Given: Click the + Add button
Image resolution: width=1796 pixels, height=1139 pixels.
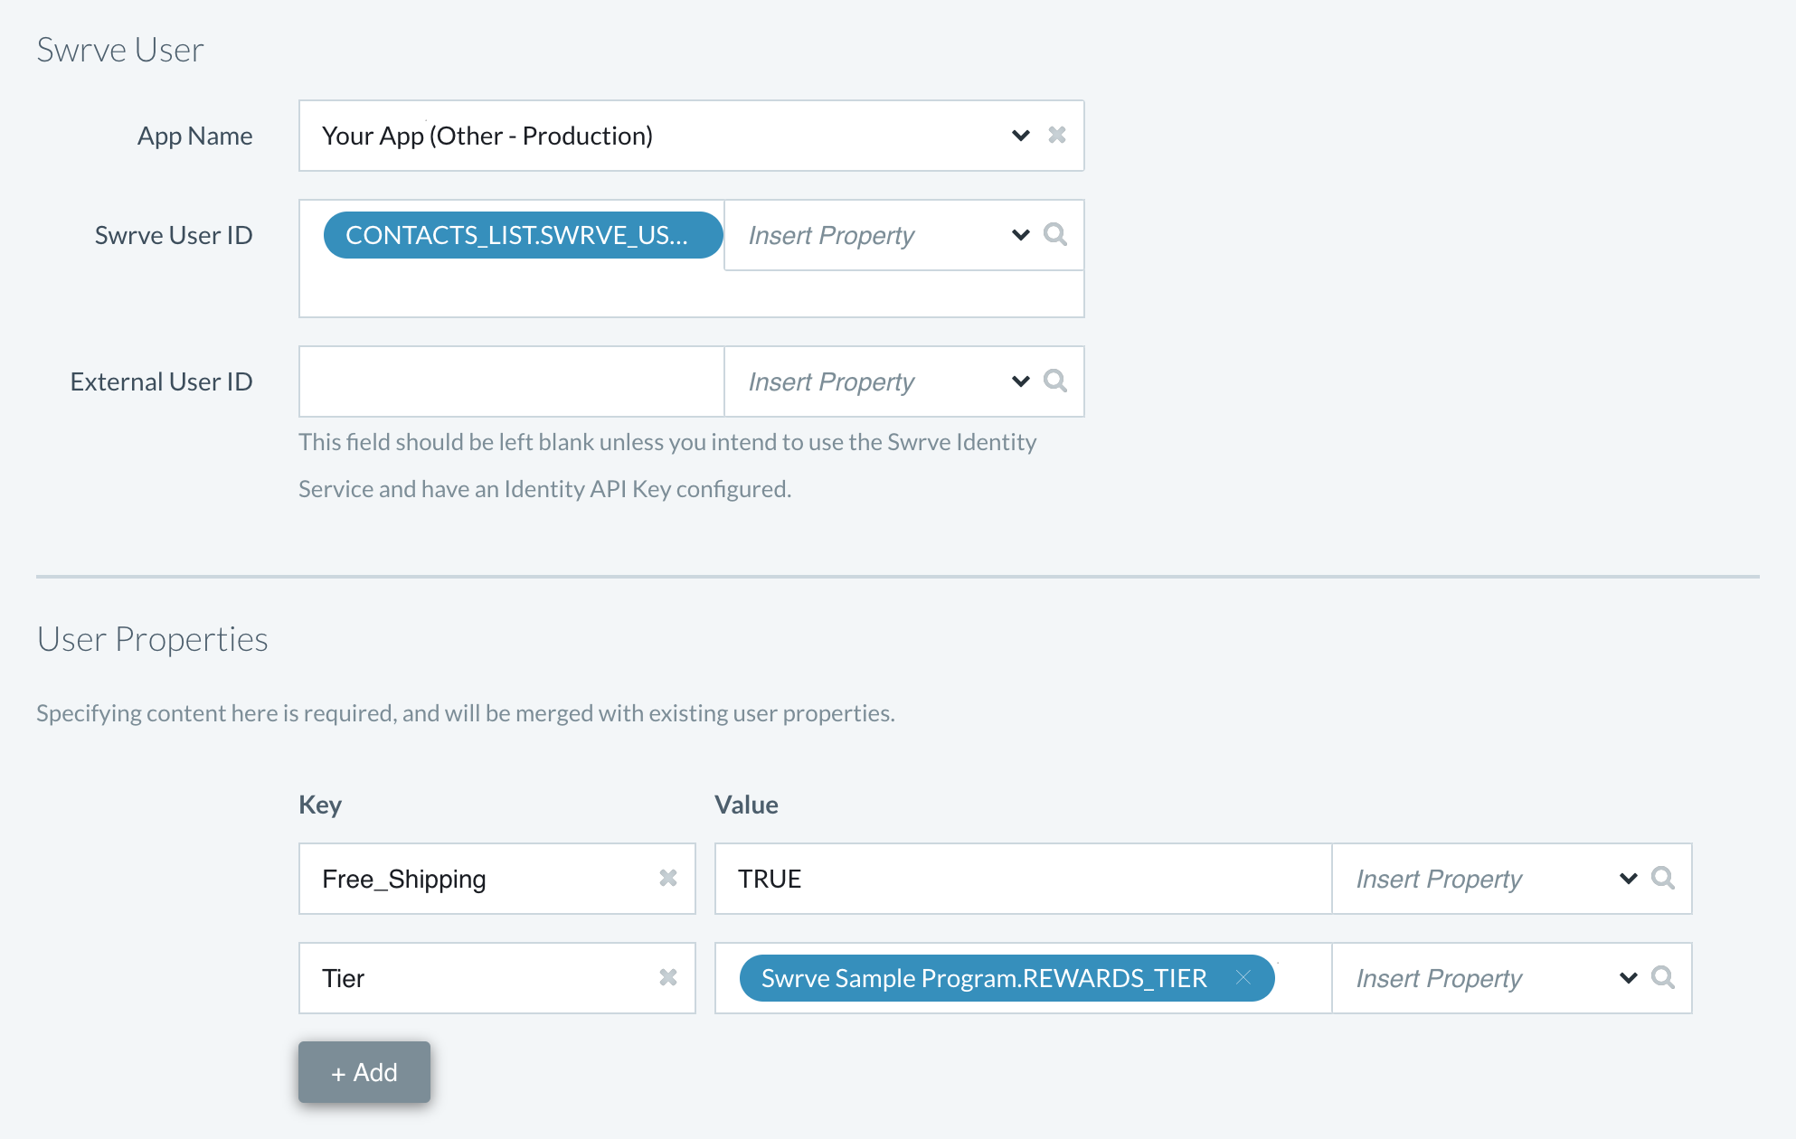Looking at the screenshot, I should (x=364, y=1072).
